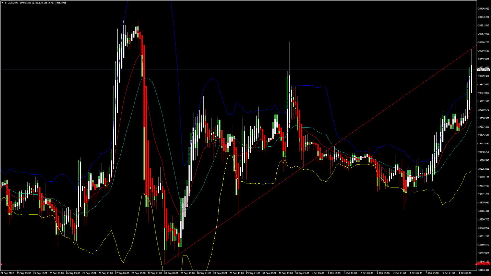The height and width of the screenshot is (276, 491).
Task: Click the 30 Sep 13:00 time label
Action: click(x=285, y=273)
